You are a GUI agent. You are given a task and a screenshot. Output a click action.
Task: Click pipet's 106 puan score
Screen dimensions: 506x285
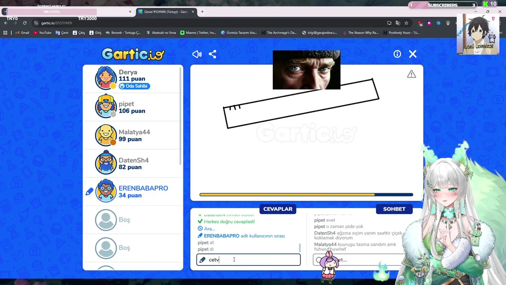(132, 111)
